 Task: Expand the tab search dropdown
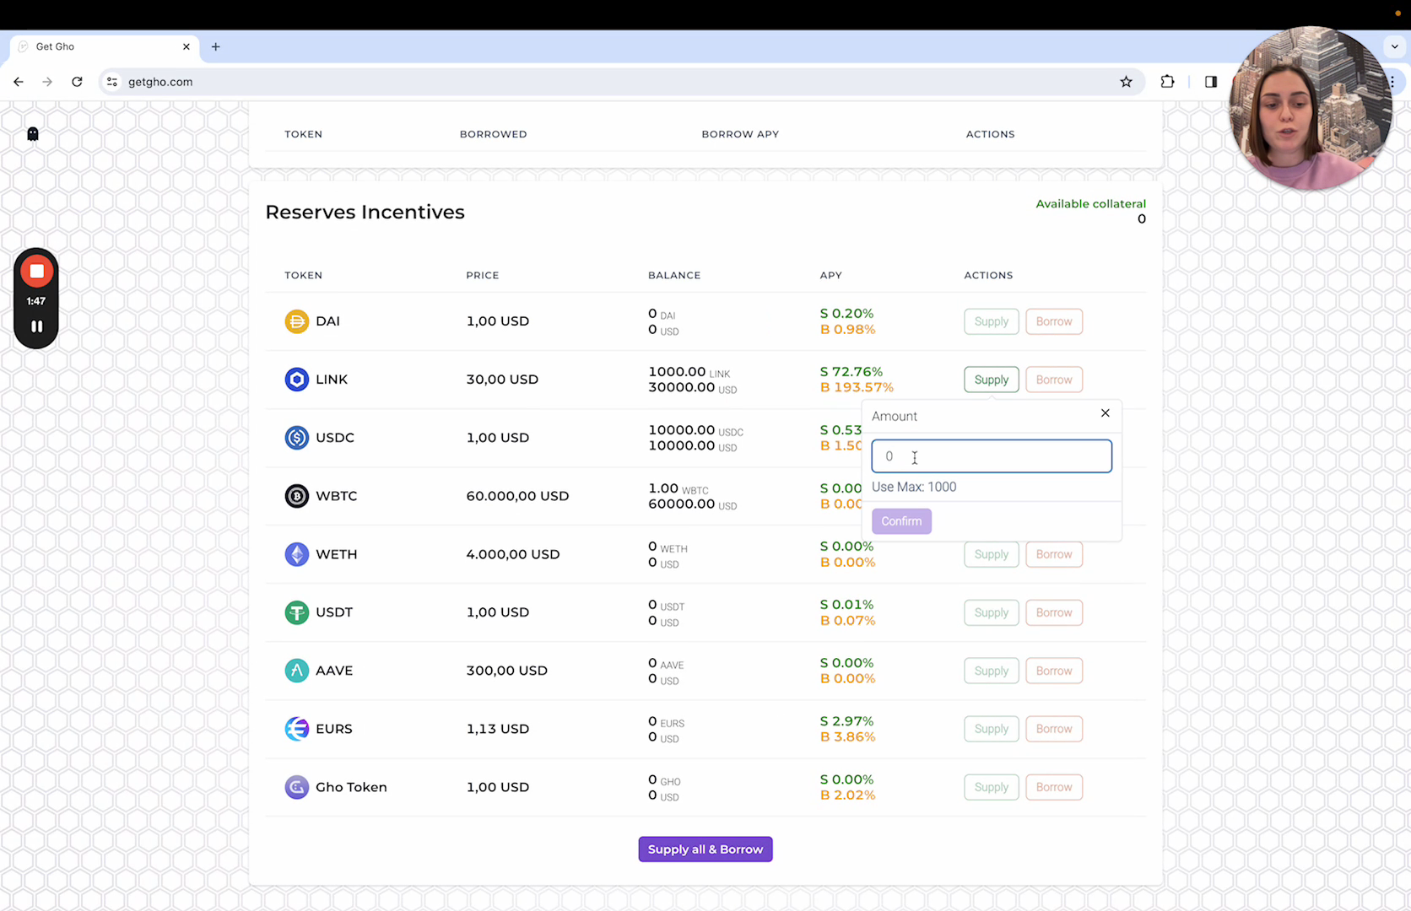[1394, 47]
